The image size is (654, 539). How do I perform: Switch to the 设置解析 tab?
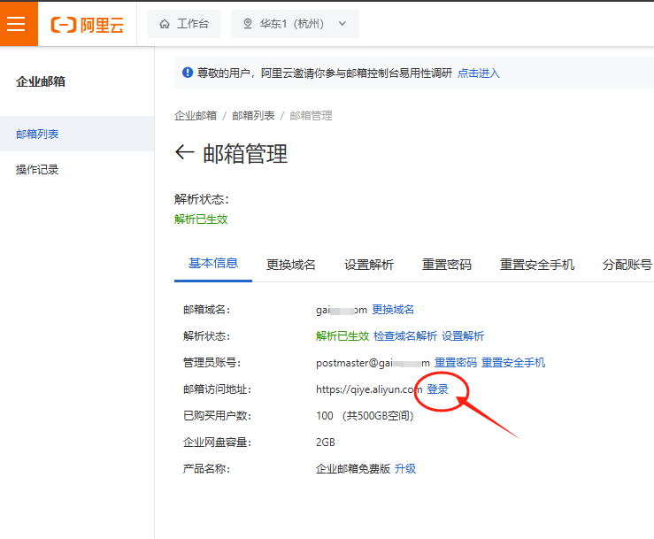point(369,265)
